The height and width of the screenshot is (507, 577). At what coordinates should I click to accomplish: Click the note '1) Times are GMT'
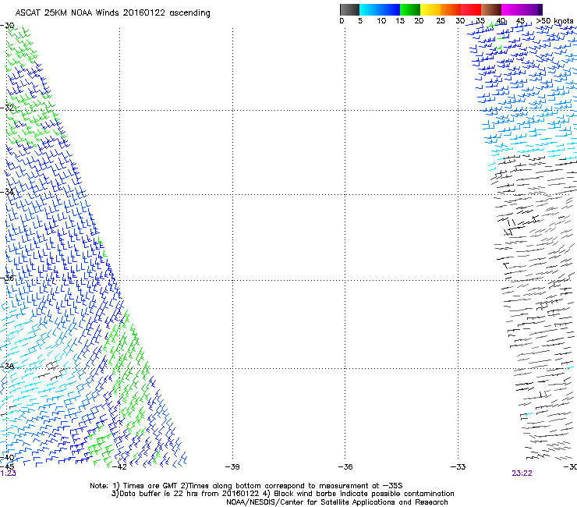[x=145, y=486]
